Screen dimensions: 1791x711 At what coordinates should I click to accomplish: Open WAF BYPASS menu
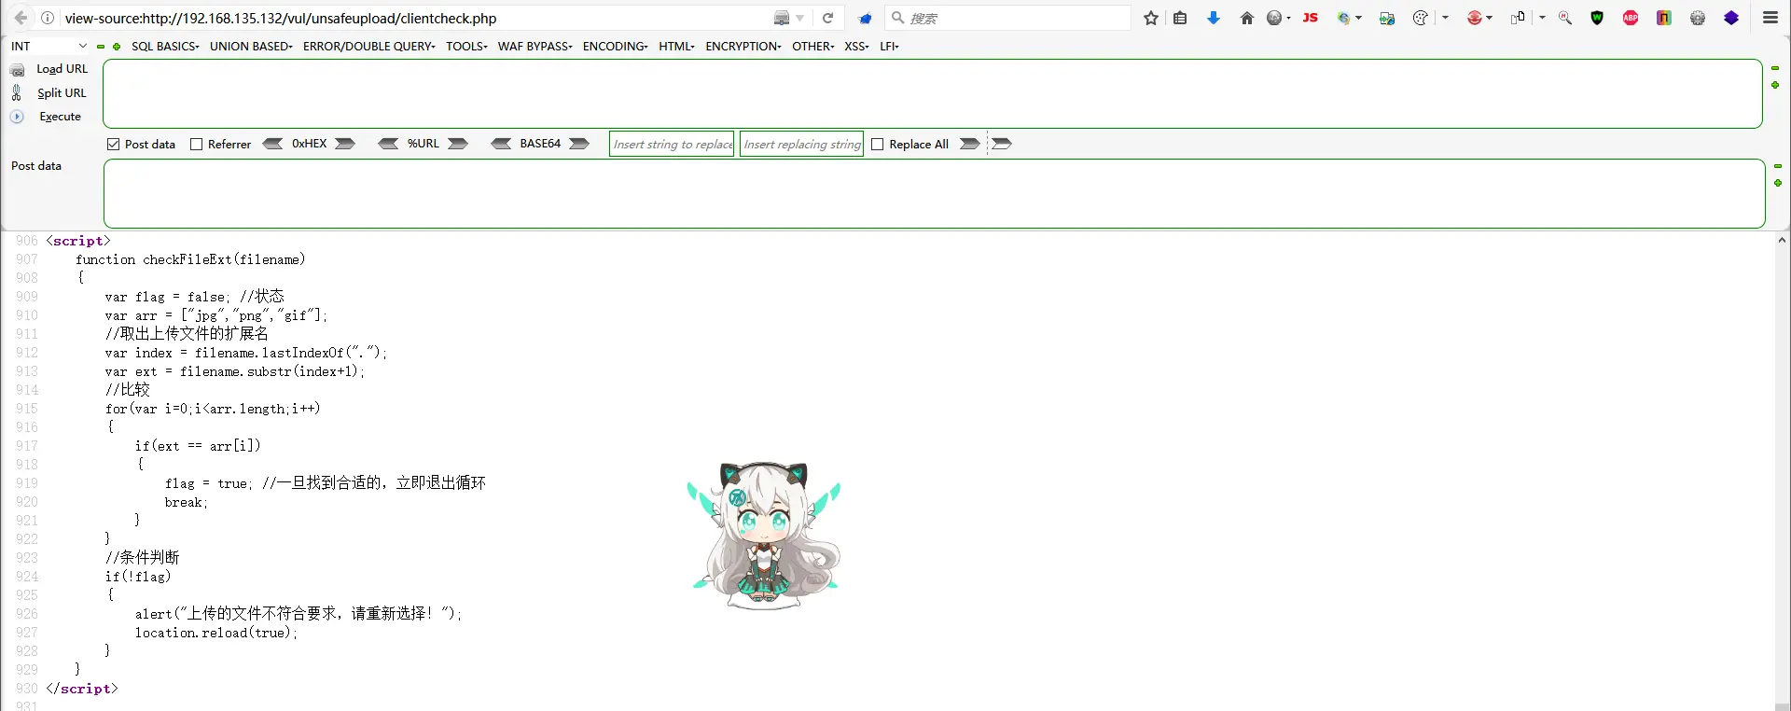click(535, 46)
